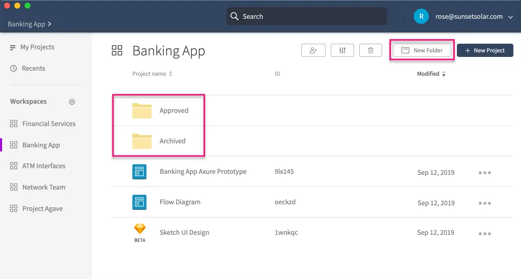Click the Flow Diagram project icon
This screenshot has width=521, height=279.
click(x=139, y=202)
